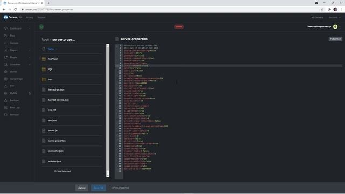345x194 pixels.
Task: Click the Server Page sidebar icon
Action: point(6,79)
